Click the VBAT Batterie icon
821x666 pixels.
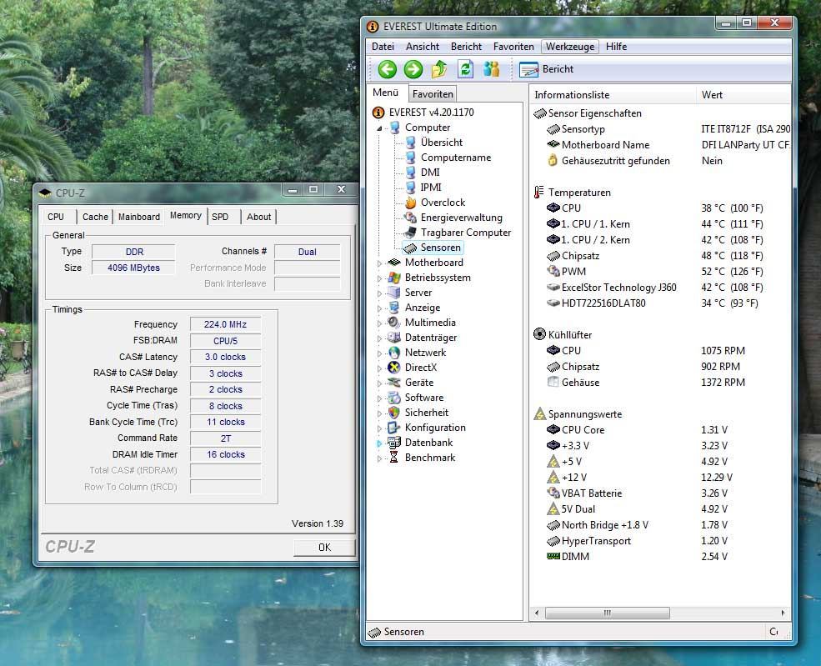553,493
